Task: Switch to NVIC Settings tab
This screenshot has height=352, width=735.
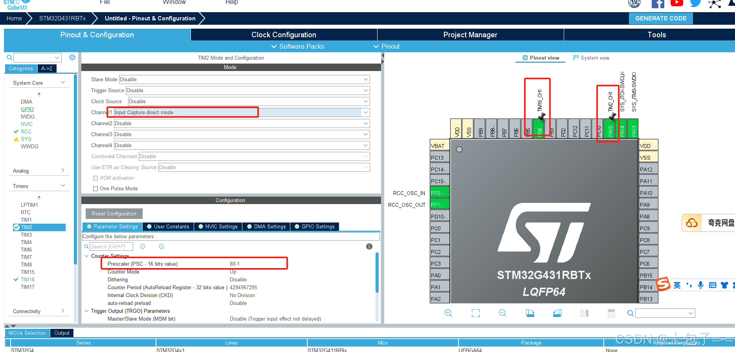Action: click(x=218, y=226)
